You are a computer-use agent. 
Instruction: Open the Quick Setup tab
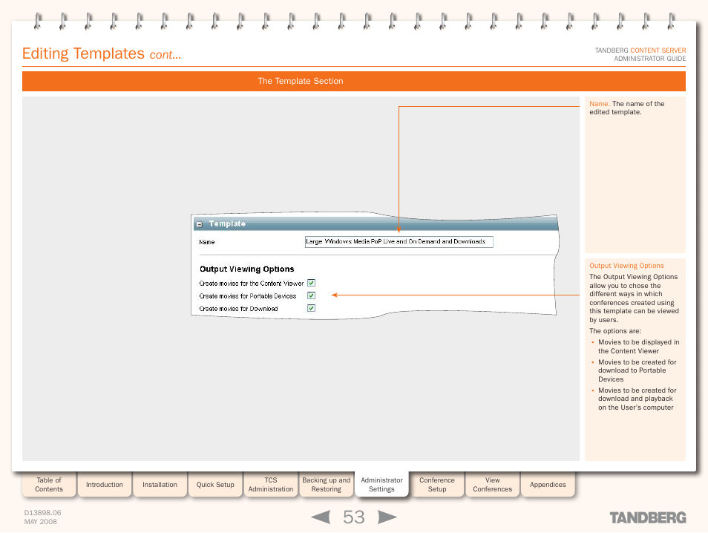click(x=215, y=484)
